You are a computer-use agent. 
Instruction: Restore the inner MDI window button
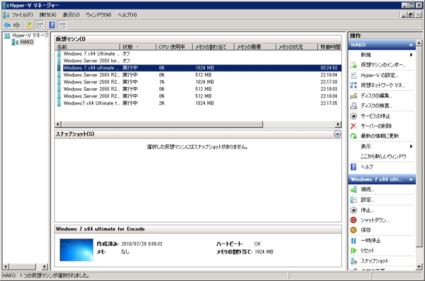(x=411, y=15)
